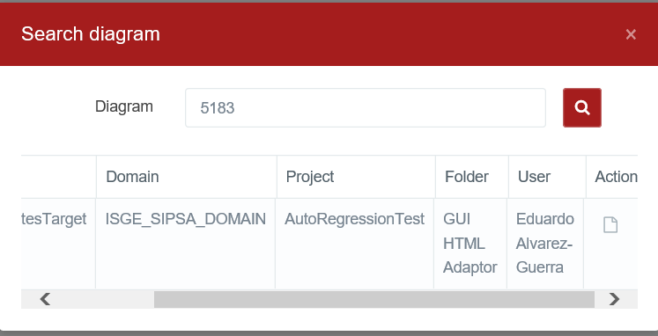Click the red magnifier search button
This screenshot has height=336, width=658.
coord(582,107)
